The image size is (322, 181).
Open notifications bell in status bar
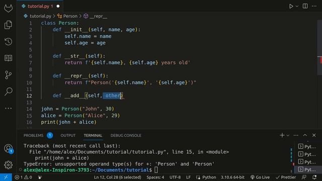point(314,177)
